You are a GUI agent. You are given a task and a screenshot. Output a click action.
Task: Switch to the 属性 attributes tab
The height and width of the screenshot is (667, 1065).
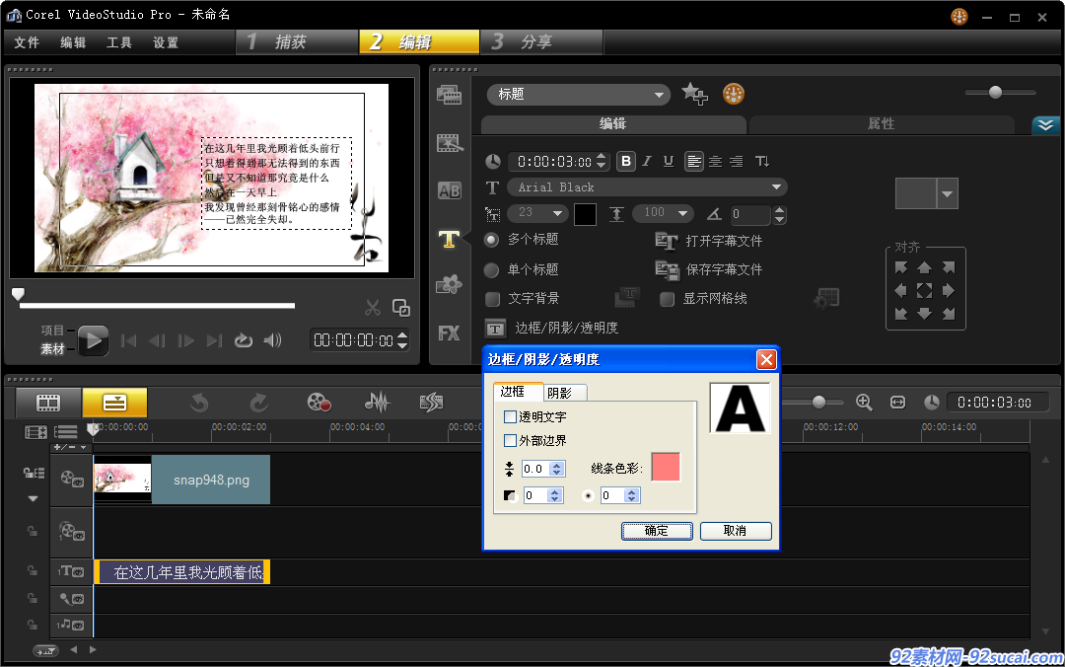(x=881, y=123)
